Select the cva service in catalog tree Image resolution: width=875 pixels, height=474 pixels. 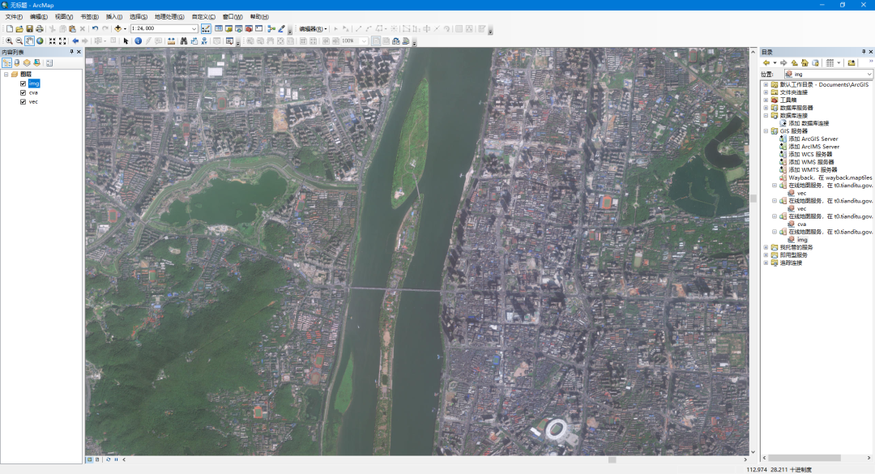(801, 224)
